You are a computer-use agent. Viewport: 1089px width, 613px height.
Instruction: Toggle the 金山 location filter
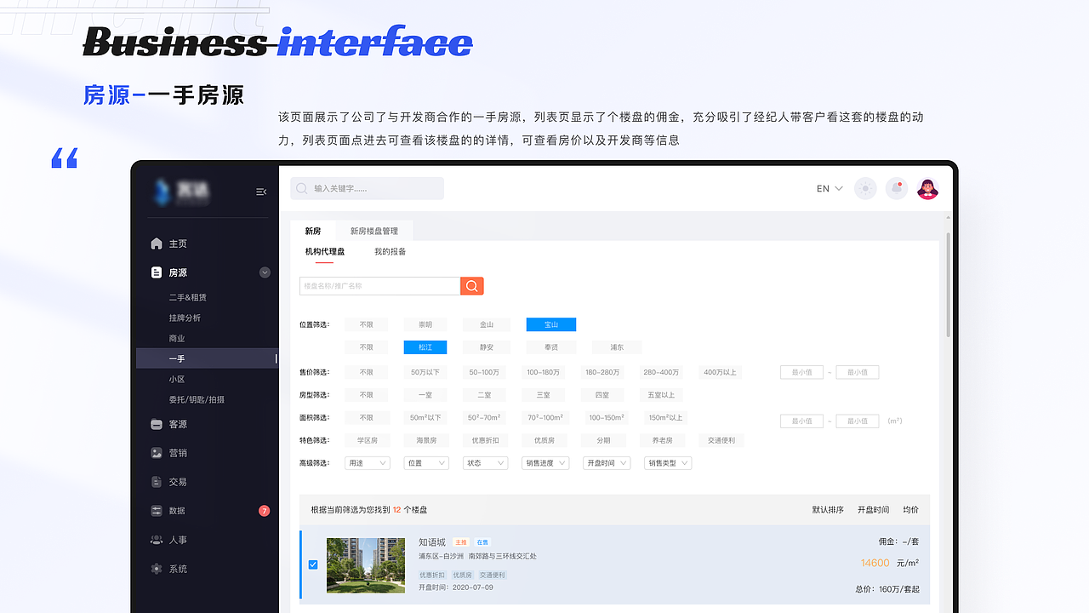pyautogui.click(x=487, y=324)
